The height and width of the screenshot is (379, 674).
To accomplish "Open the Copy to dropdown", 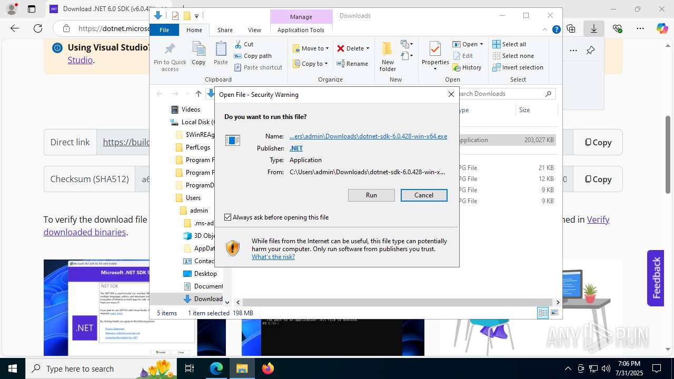I will [x=311, y=64].
